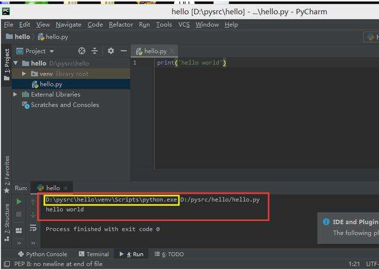
Task: Click the Restore Layout icon in Run panel
Action: 18,230
